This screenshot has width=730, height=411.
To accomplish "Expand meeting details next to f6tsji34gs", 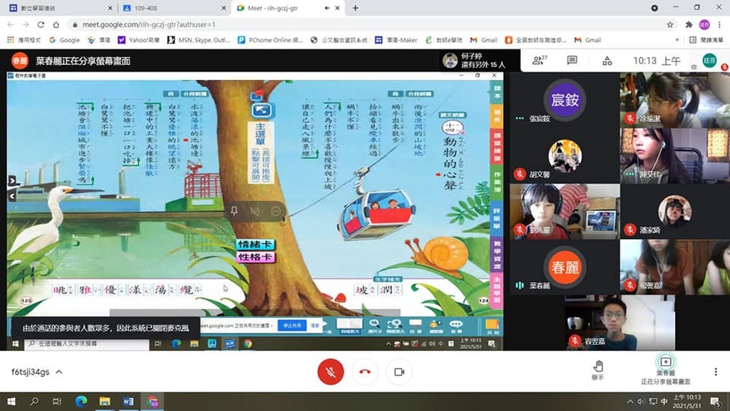I will pyautogui.click(x=59, y=372).
